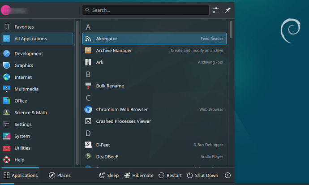Click the Restart button
The width and height of the screenshot is (309, 185).
(170, 176)
